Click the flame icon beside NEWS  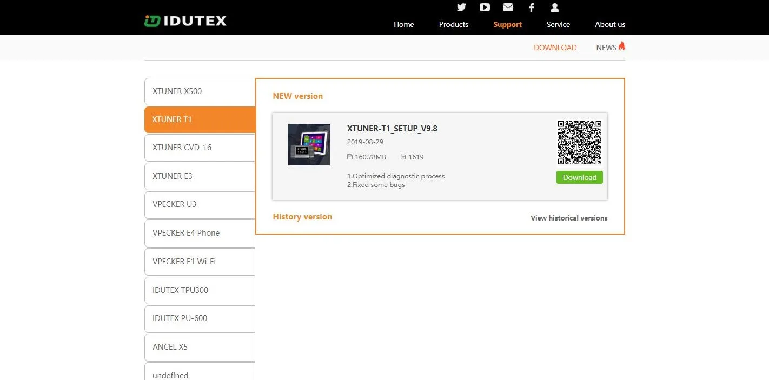pyautogui.click(x=622, y=46)
